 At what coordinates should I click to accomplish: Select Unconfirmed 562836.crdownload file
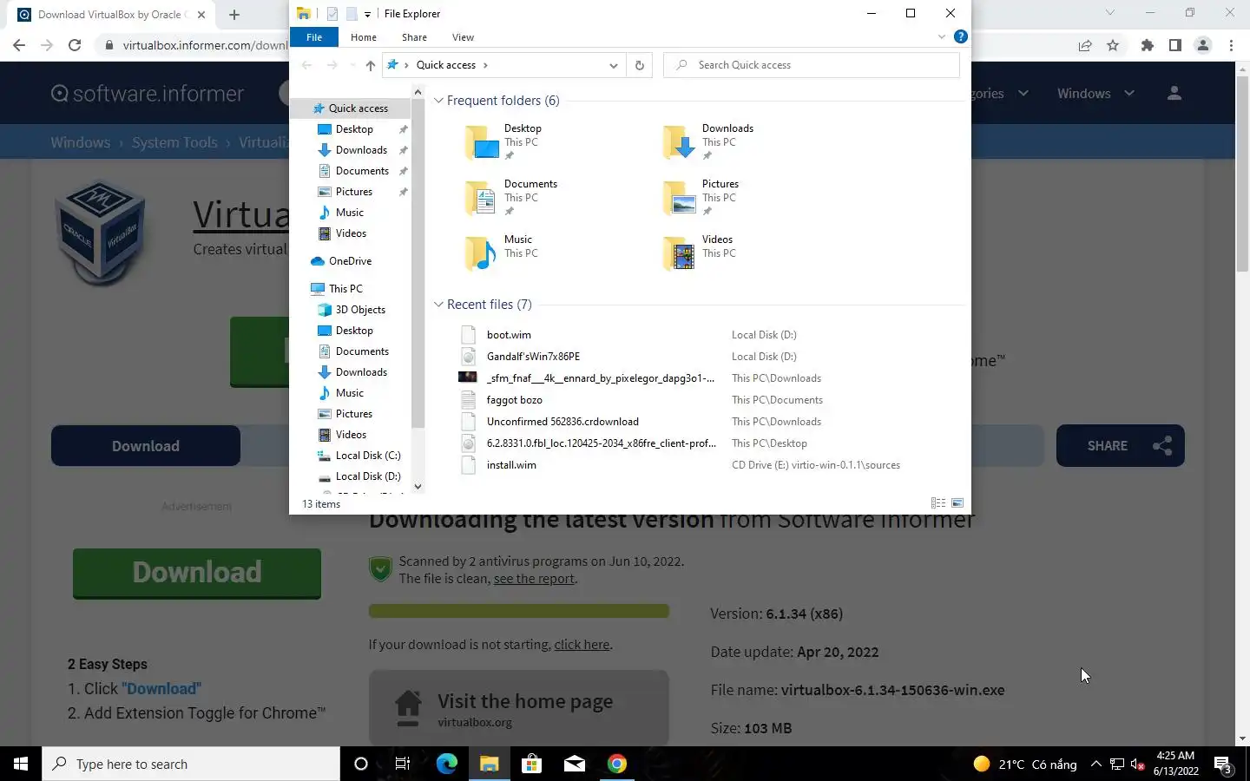coord(562,422)
